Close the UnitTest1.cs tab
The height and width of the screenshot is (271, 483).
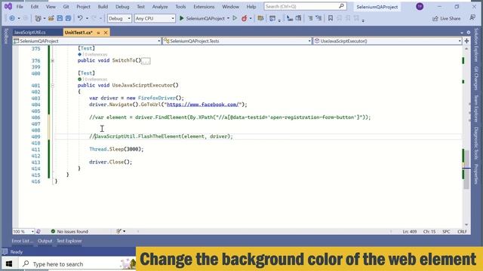click(x=106, y=32)
